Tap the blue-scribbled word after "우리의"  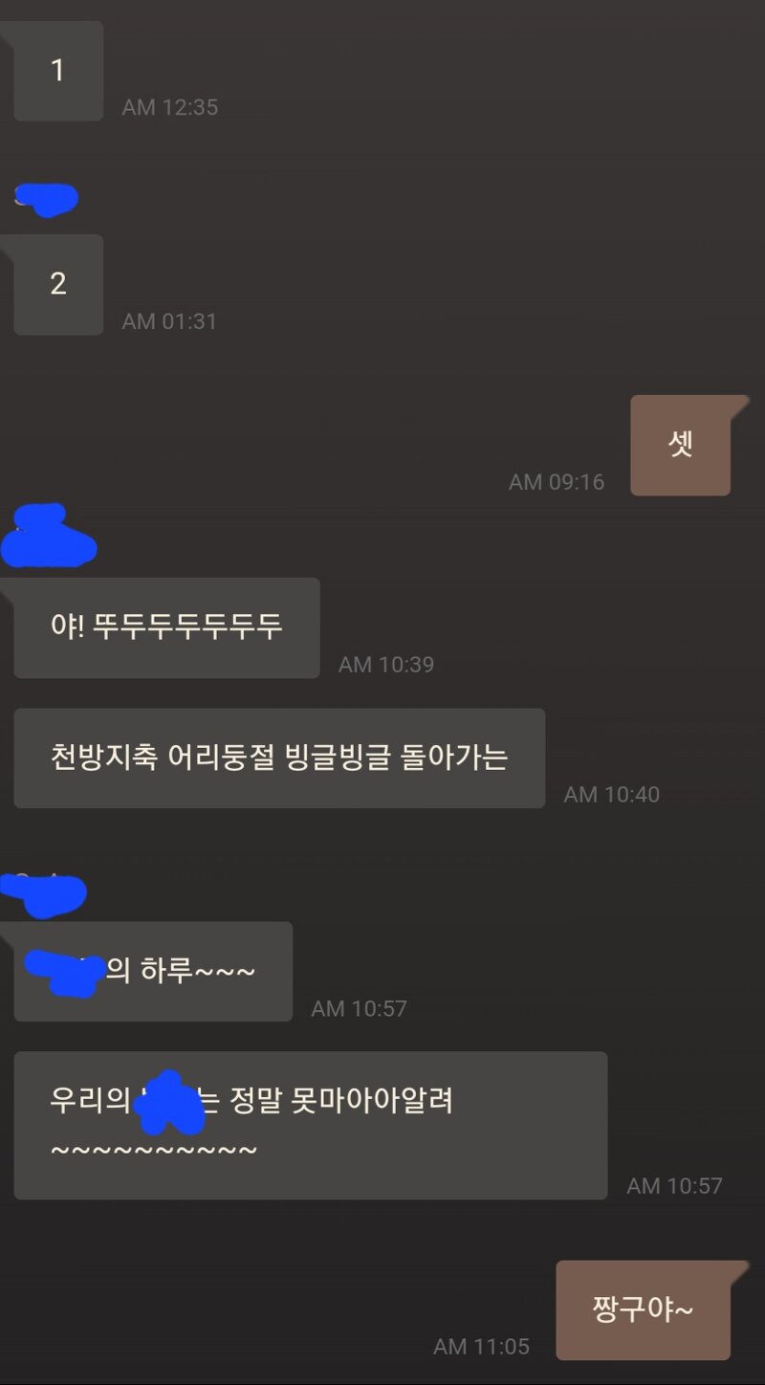pyautogui.click(x=168, y=1103)
